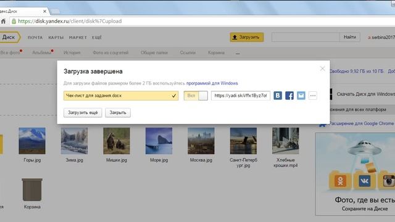Share link via Facebook icon
The height and width of the screenshot is (222, 395).
point(289,96)
